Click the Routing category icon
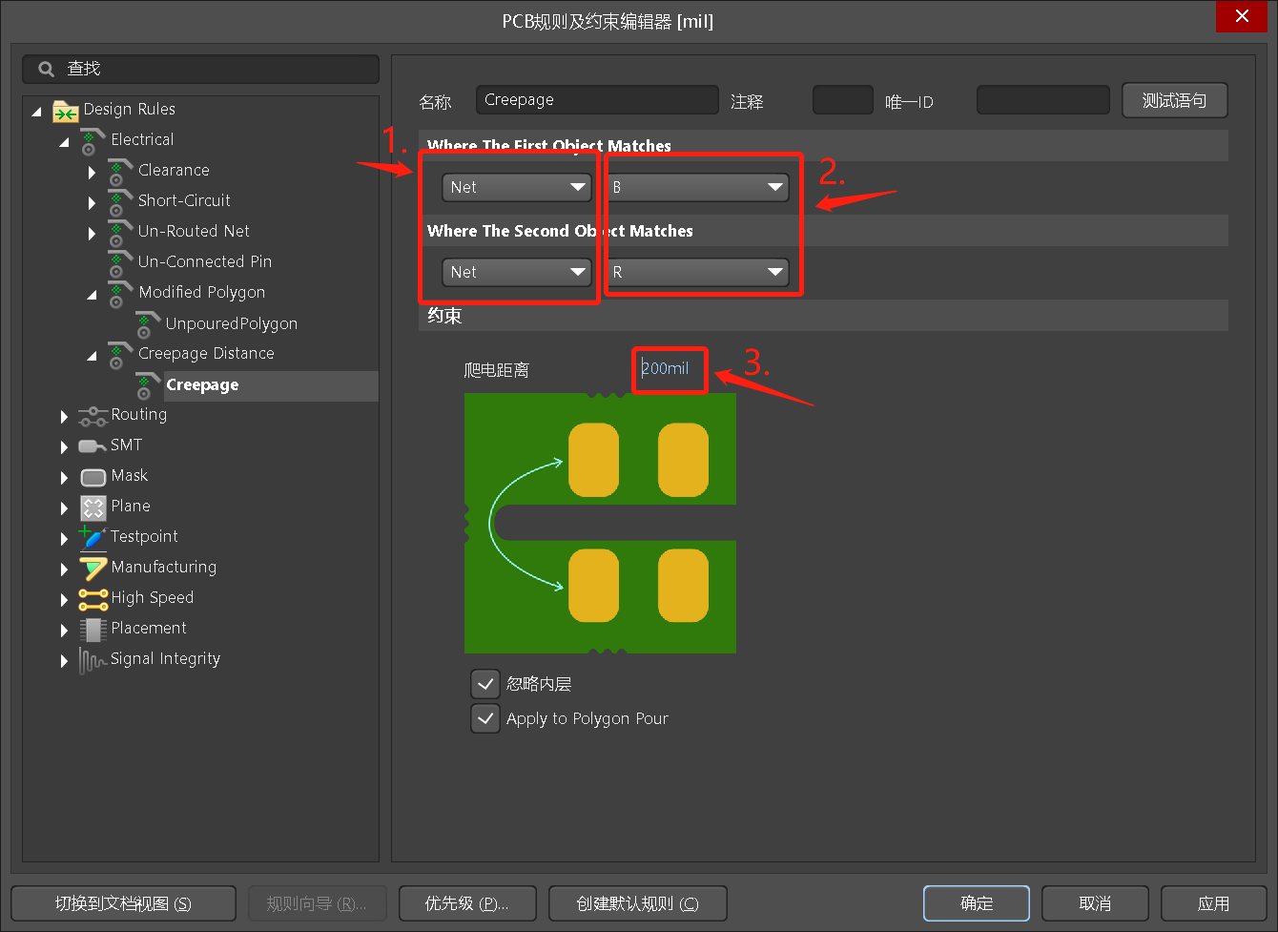Image resolution: width=1278 pixels, height=932 pixels. [x=93, y=415]
